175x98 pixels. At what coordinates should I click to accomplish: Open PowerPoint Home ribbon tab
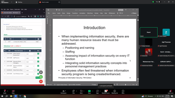pos(54,13)
